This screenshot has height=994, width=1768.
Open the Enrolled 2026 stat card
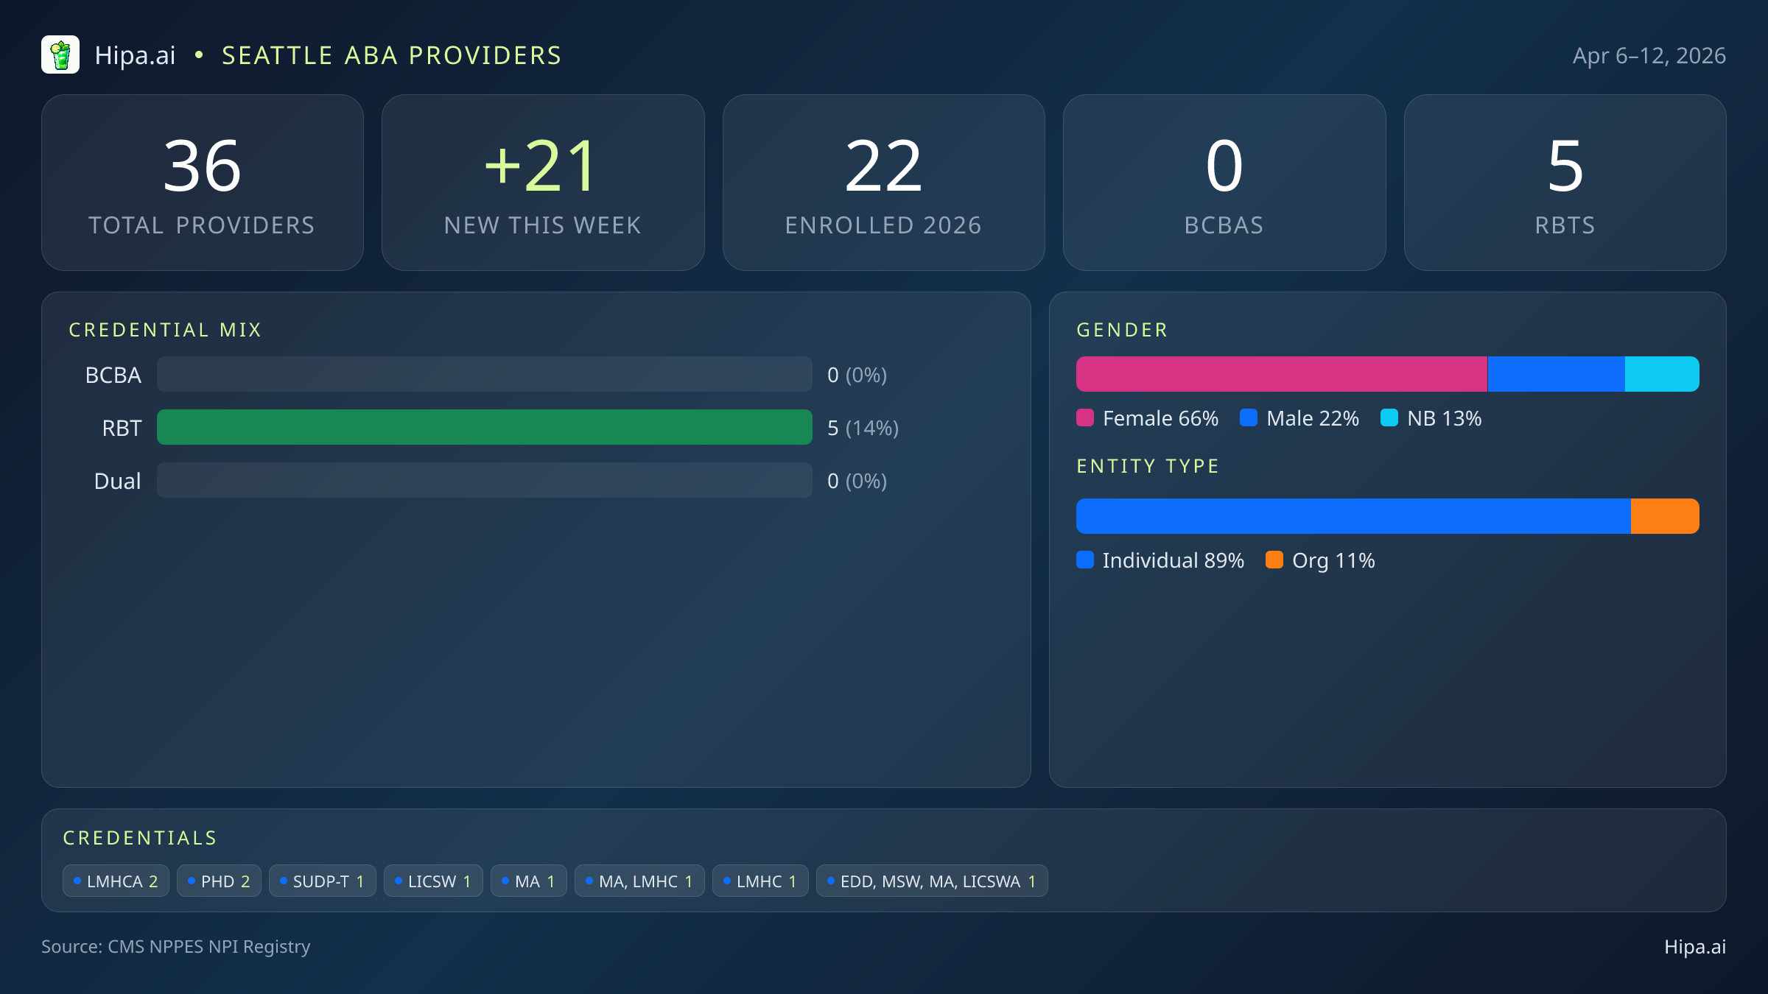(x=883, y=183)
